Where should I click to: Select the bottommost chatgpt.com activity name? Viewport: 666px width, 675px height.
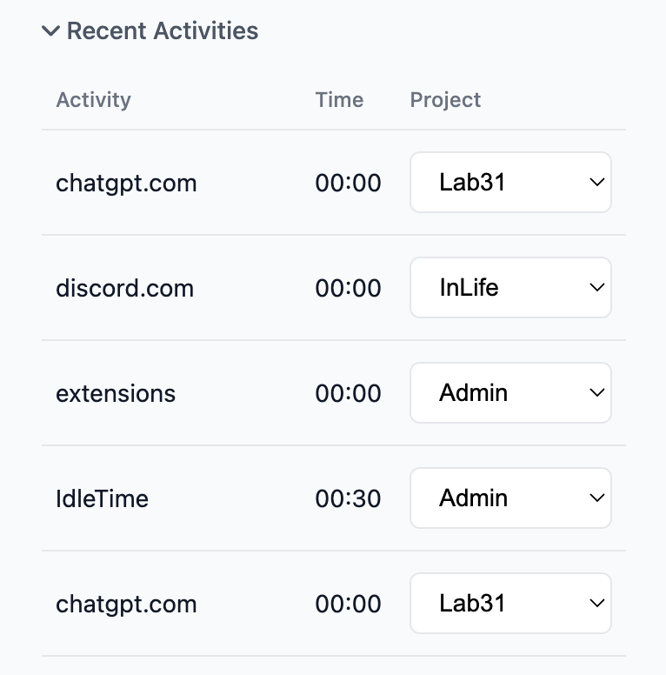click(126, 604)
